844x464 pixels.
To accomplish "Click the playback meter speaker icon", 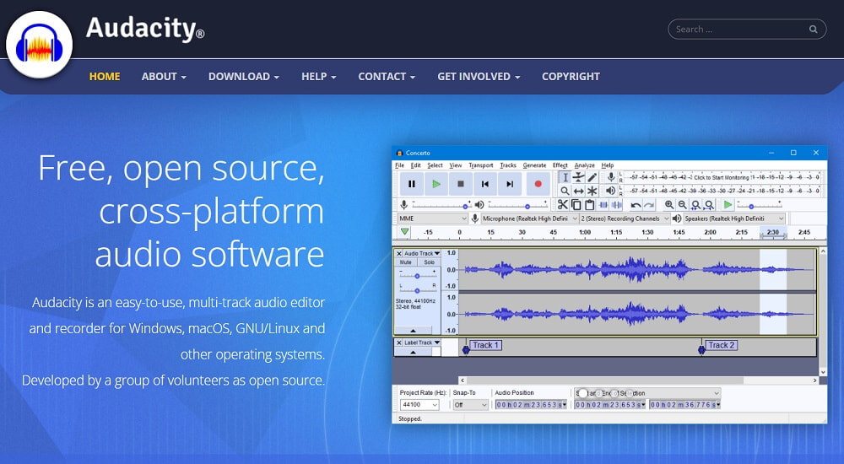I will coord(611,191).
